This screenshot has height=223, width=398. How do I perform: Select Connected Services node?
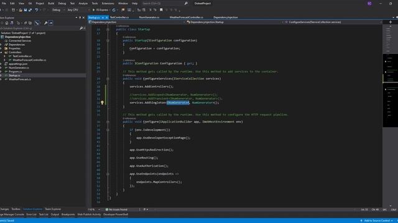click(20, 41)
